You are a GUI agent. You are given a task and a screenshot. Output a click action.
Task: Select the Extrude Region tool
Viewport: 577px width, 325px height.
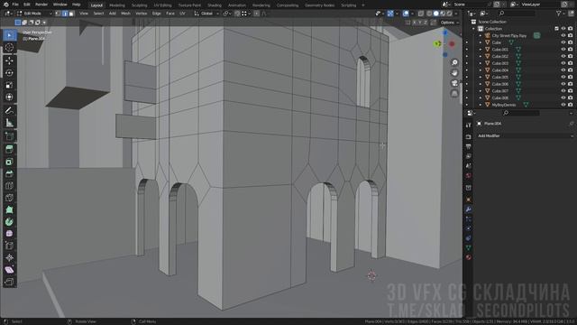9,149
